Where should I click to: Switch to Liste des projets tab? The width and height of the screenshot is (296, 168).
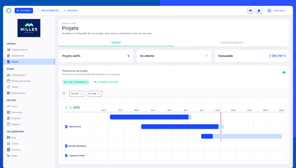coord(231,43)
